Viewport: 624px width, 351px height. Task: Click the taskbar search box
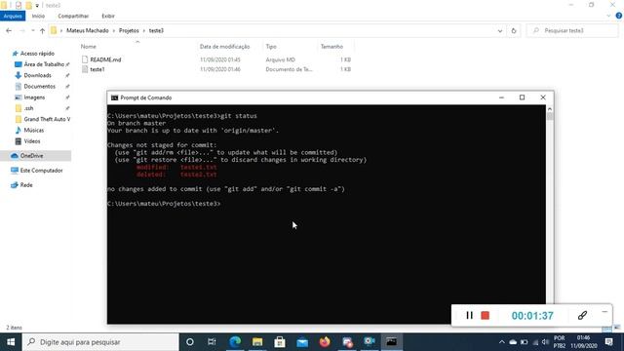(x=100, y=342)
